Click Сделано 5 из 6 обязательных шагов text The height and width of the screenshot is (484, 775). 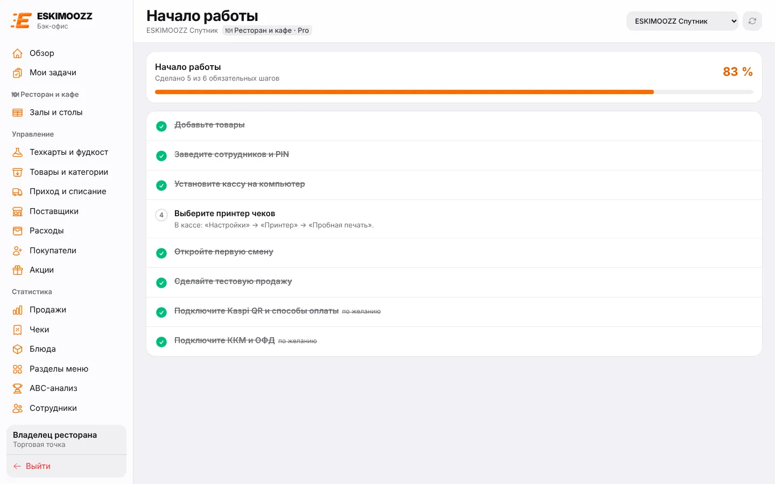[217, 79]
